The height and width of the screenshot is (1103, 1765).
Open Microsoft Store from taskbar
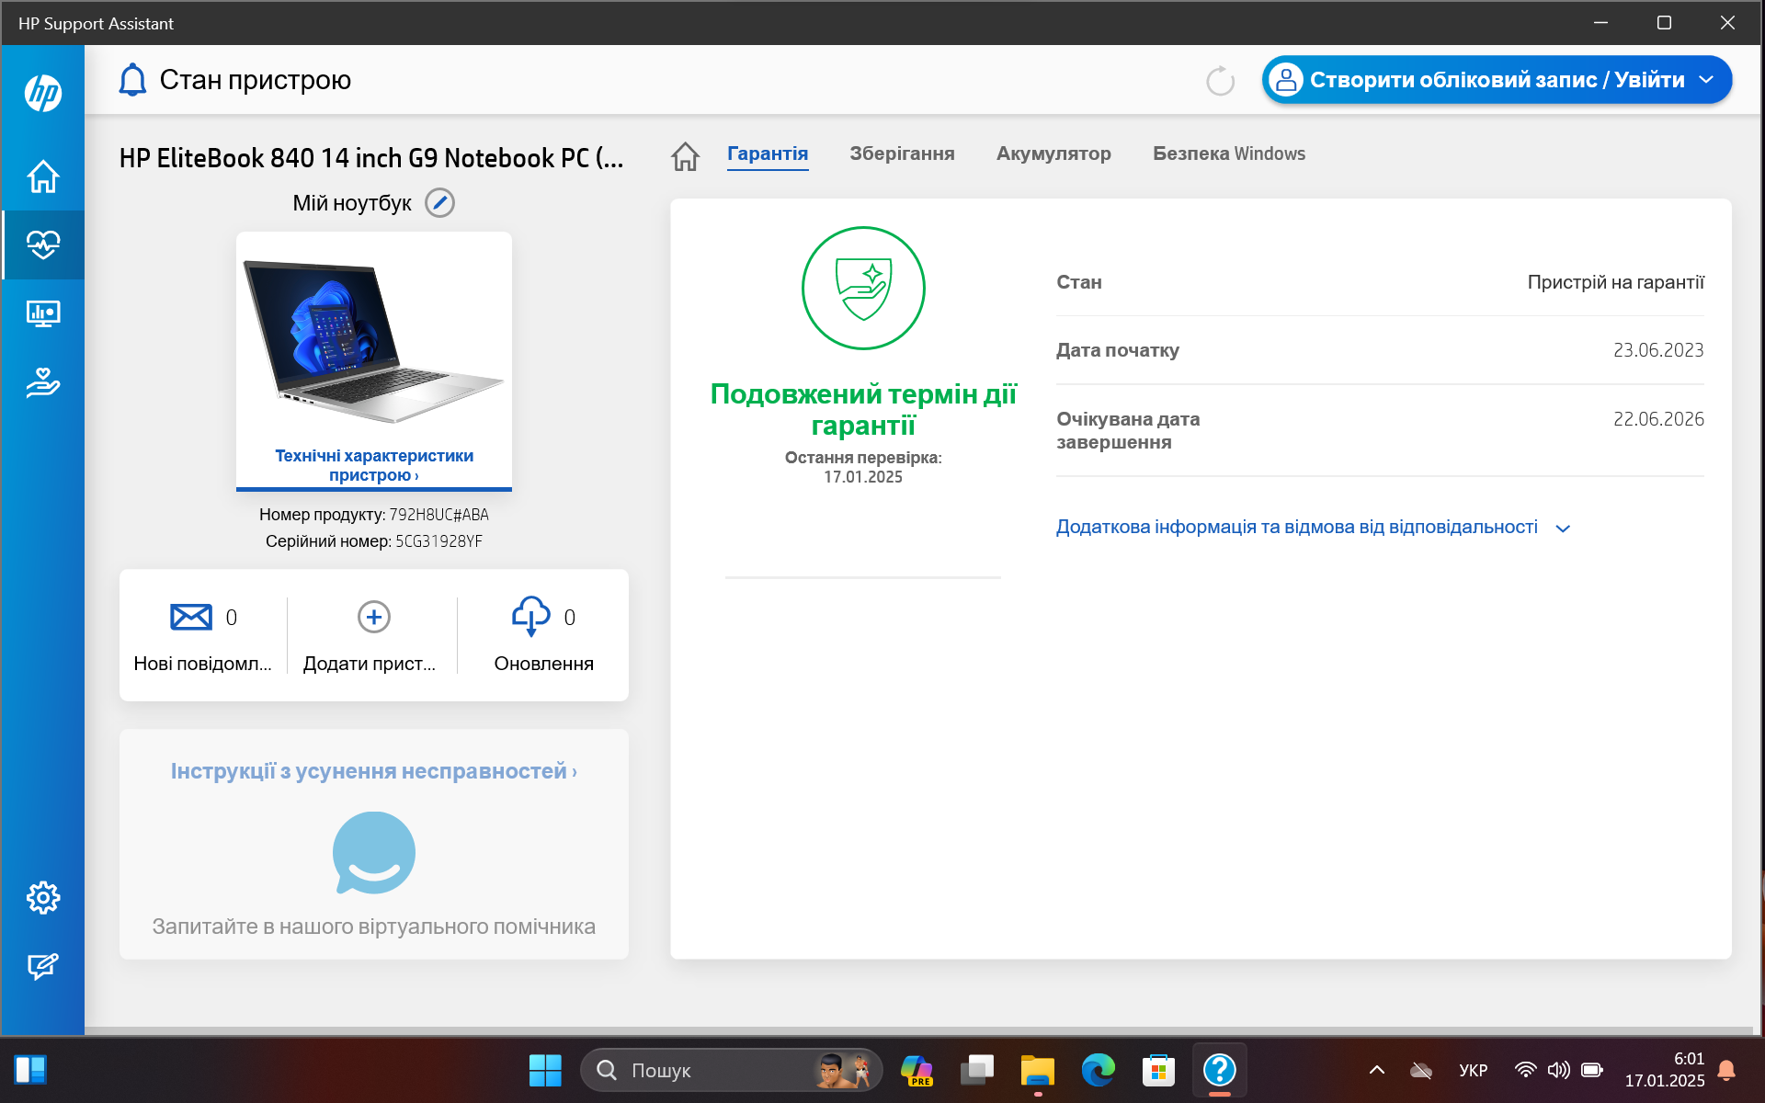[1158, 1070]
